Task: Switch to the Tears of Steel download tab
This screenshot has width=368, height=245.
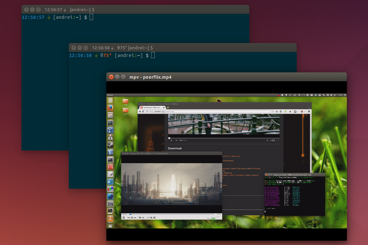Action: 151,107
